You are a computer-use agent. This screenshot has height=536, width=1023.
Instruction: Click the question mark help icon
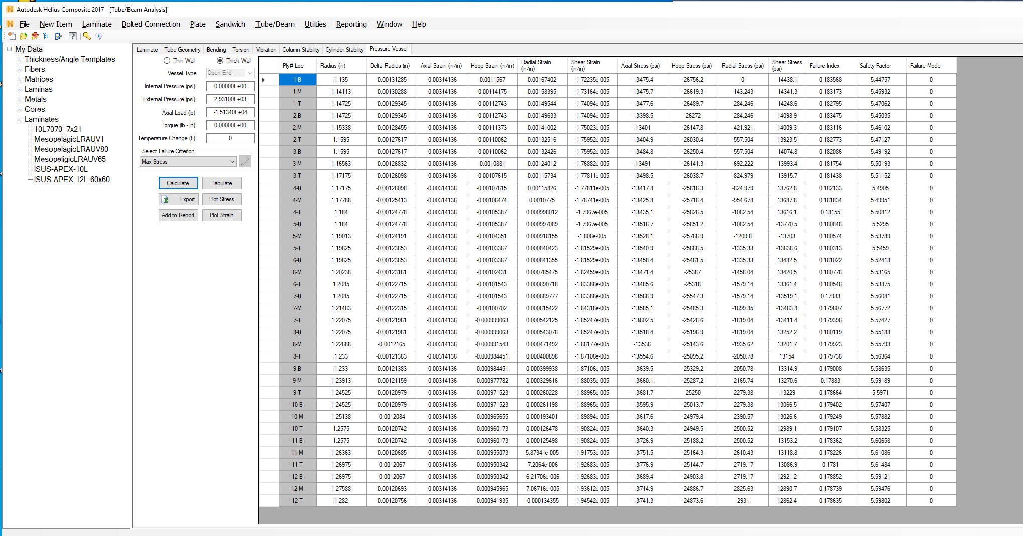coord(73,36)
